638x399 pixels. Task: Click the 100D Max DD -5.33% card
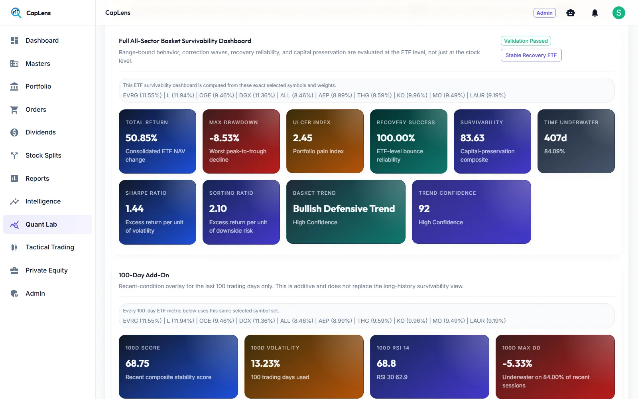(x=555, y=367)
